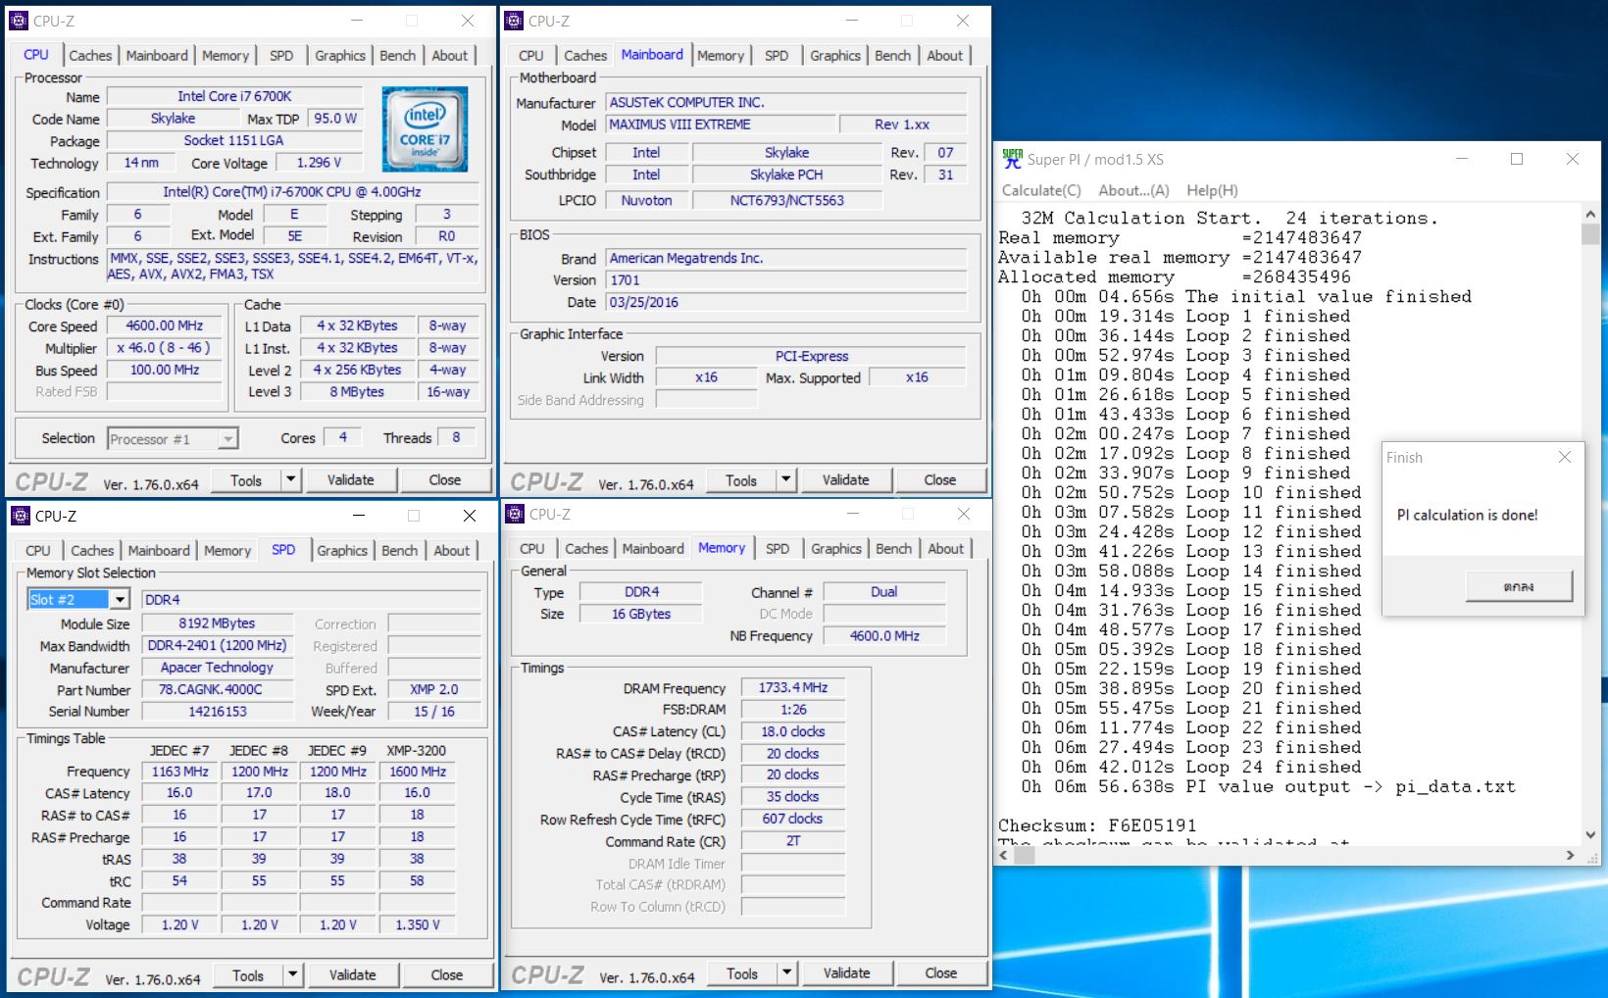Expand Tools dropdown arrow in the Mainboard window
This screenshot has width=1608, height=998.
pos(785,479)
